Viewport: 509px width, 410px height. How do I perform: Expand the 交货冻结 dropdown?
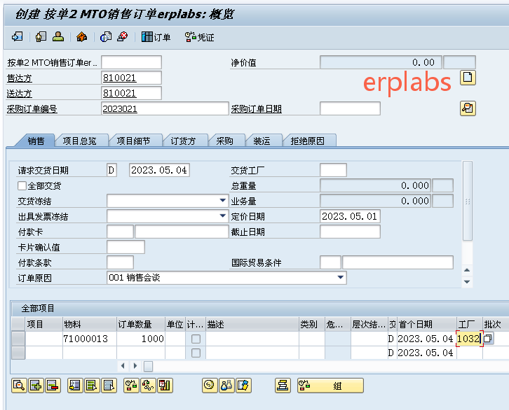[x=223, y=201]
